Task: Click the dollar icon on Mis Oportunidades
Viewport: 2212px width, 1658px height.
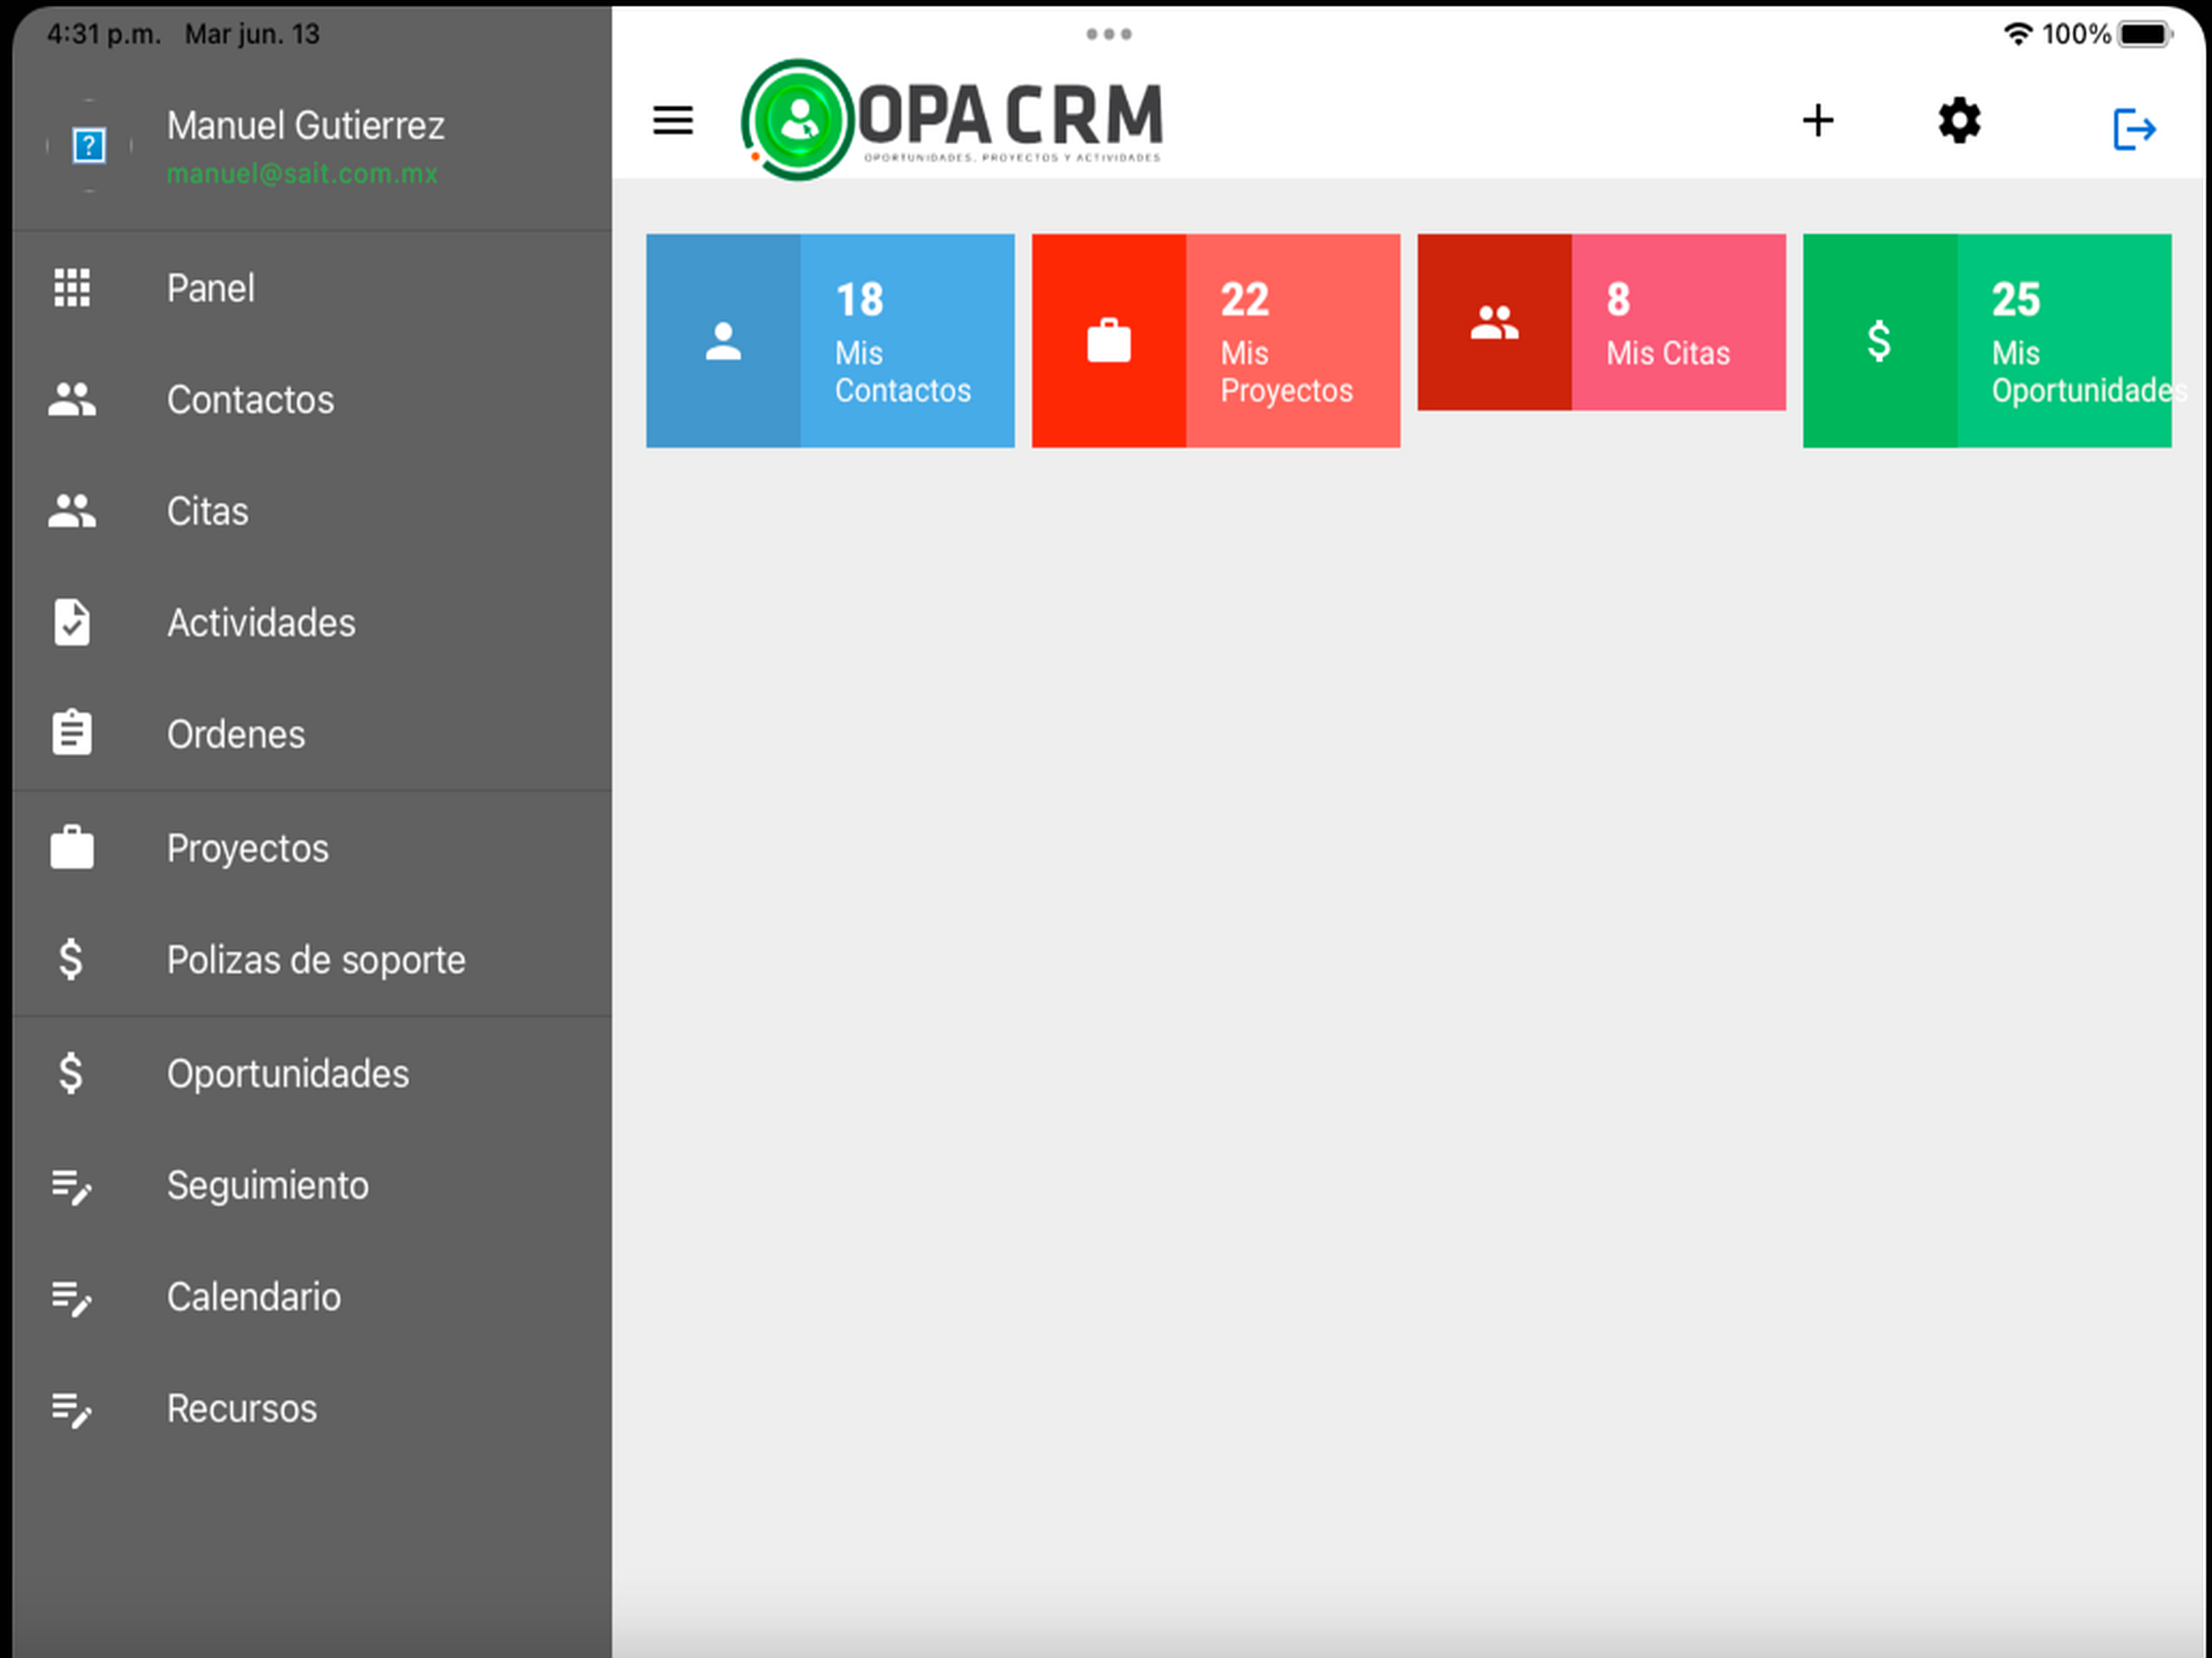Action: (x=1879, y=341)
